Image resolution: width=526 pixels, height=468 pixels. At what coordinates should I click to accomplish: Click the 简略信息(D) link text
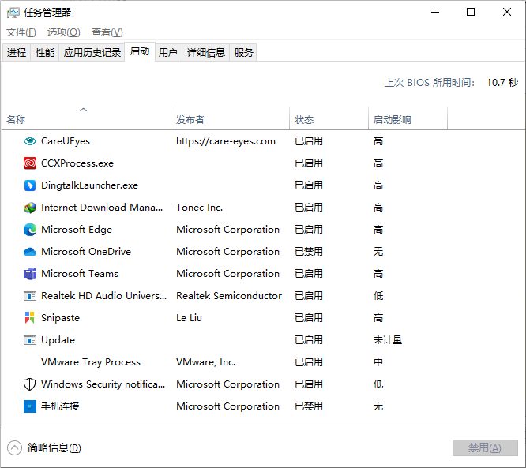coord(54,448)
